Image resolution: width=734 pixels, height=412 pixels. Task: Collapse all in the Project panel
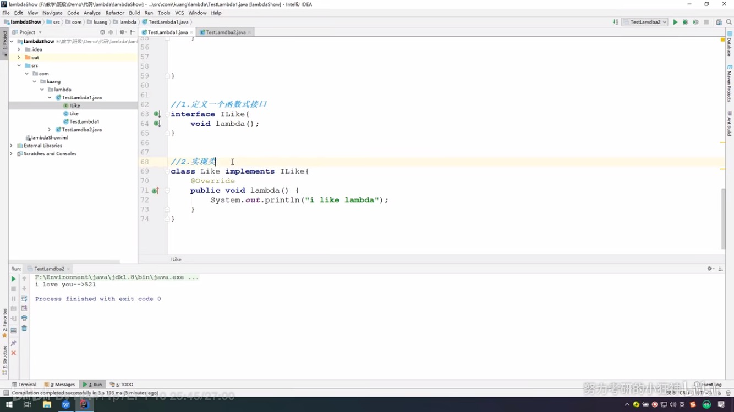tap(111, 32)
